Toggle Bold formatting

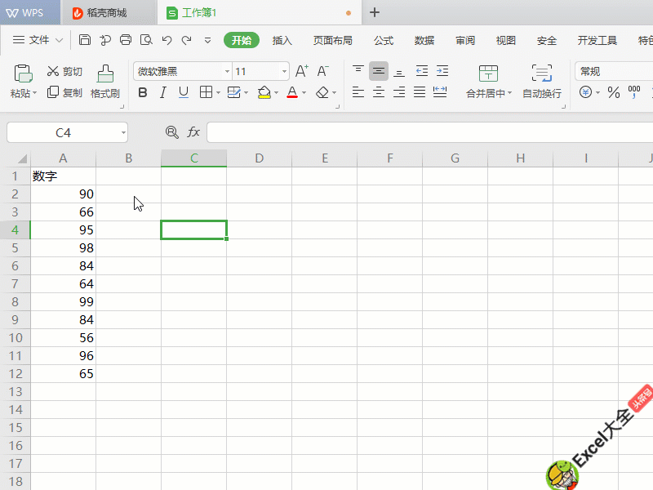[x=142, y=92]
